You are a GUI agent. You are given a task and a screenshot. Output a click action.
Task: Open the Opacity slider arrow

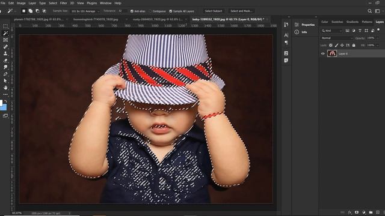tap(377, 38)
